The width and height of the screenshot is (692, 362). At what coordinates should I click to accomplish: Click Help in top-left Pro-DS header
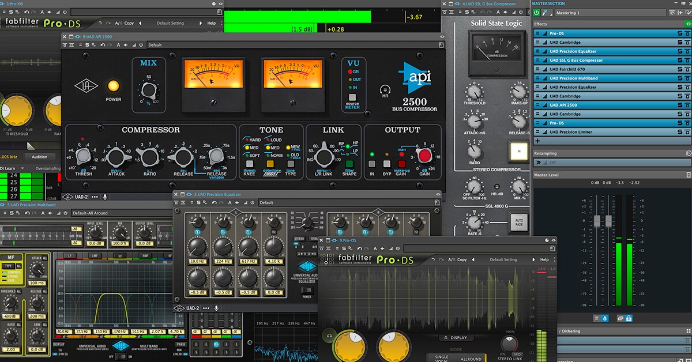click(x=212, y=24)
